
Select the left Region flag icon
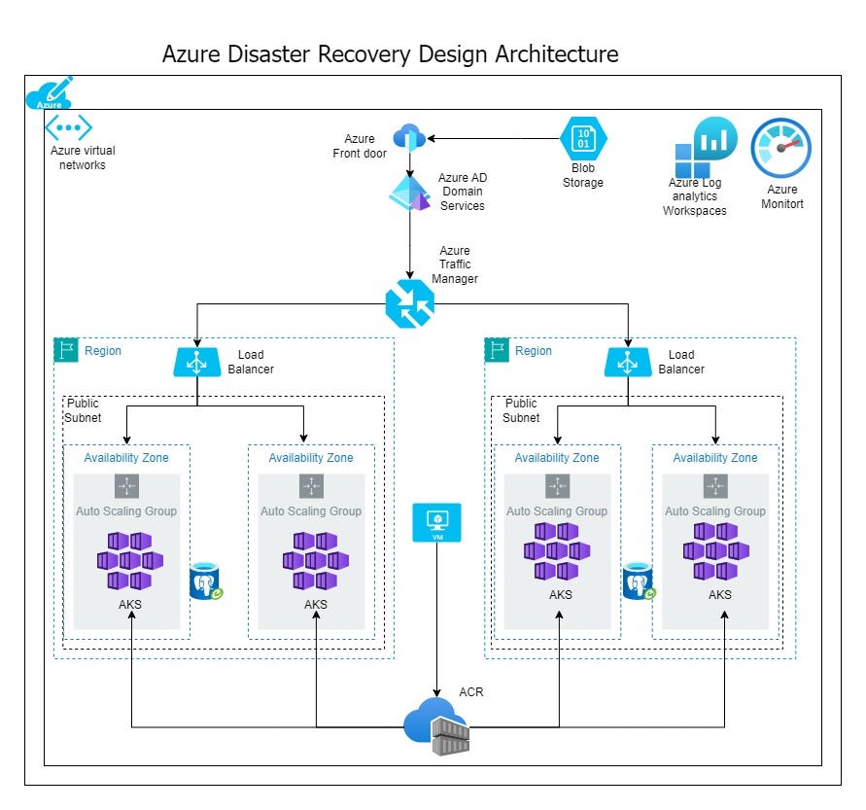67,351
